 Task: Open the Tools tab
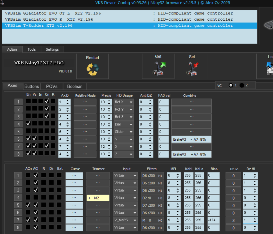coord(32,49)
